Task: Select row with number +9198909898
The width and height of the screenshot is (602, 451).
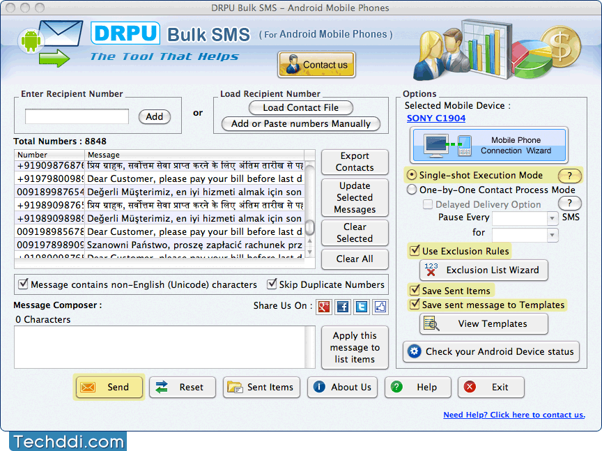Action: [x=160, y=219]
